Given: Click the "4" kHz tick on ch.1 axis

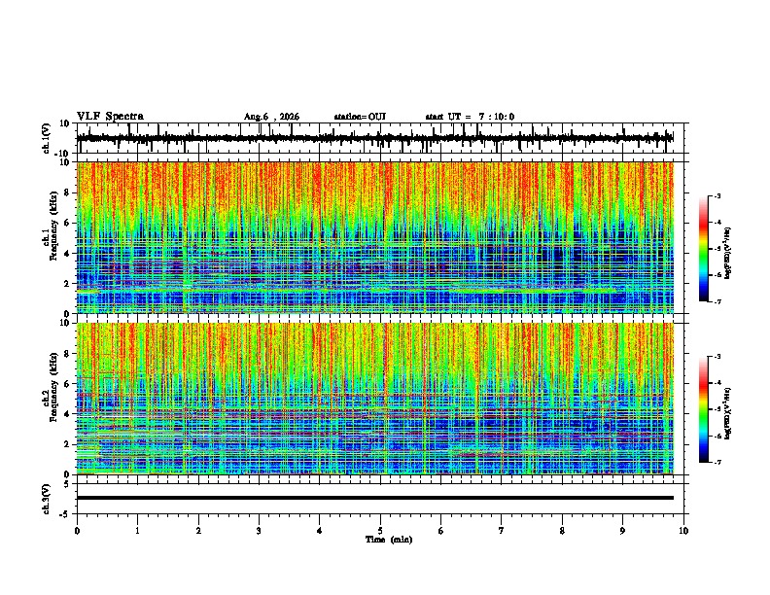Looking at the screenshot, I should tap(67, 254).
